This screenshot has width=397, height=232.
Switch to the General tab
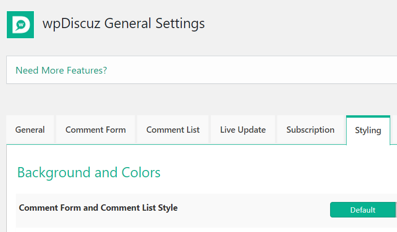click(30, 130)
